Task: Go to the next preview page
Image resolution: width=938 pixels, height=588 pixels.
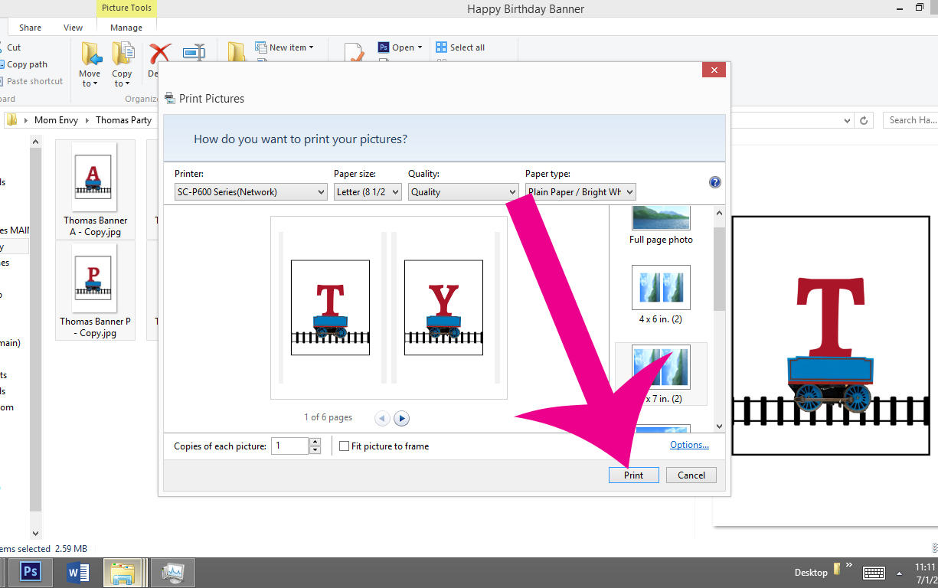Action: coord(402,418)
